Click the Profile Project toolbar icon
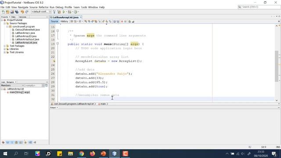This screenshot has height=158, width=281. (x=76, y=12)
